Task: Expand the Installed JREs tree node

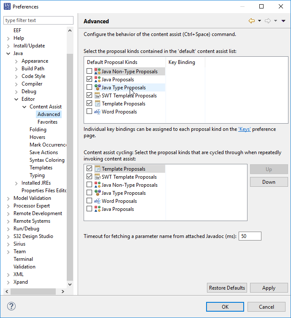Action: pos(16,183)
